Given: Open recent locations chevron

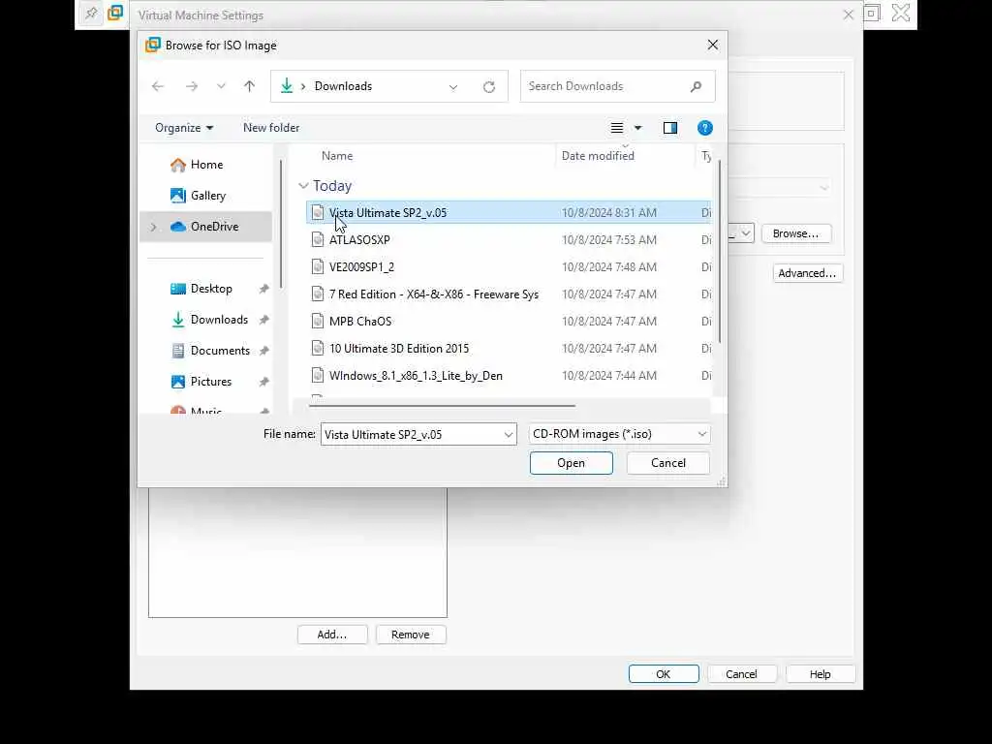Looking at the screenshot, I should pos(221,86).
